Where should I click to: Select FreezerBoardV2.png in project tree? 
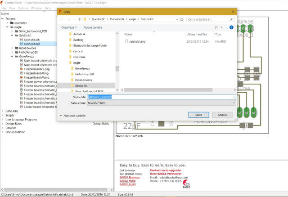pos(36,69)
